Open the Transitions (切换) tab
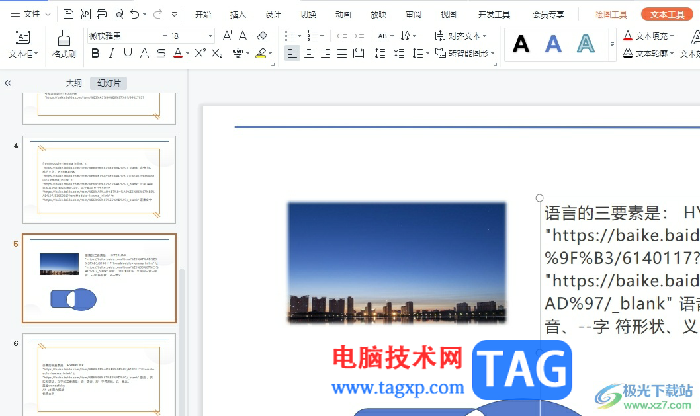 [308, 15]
